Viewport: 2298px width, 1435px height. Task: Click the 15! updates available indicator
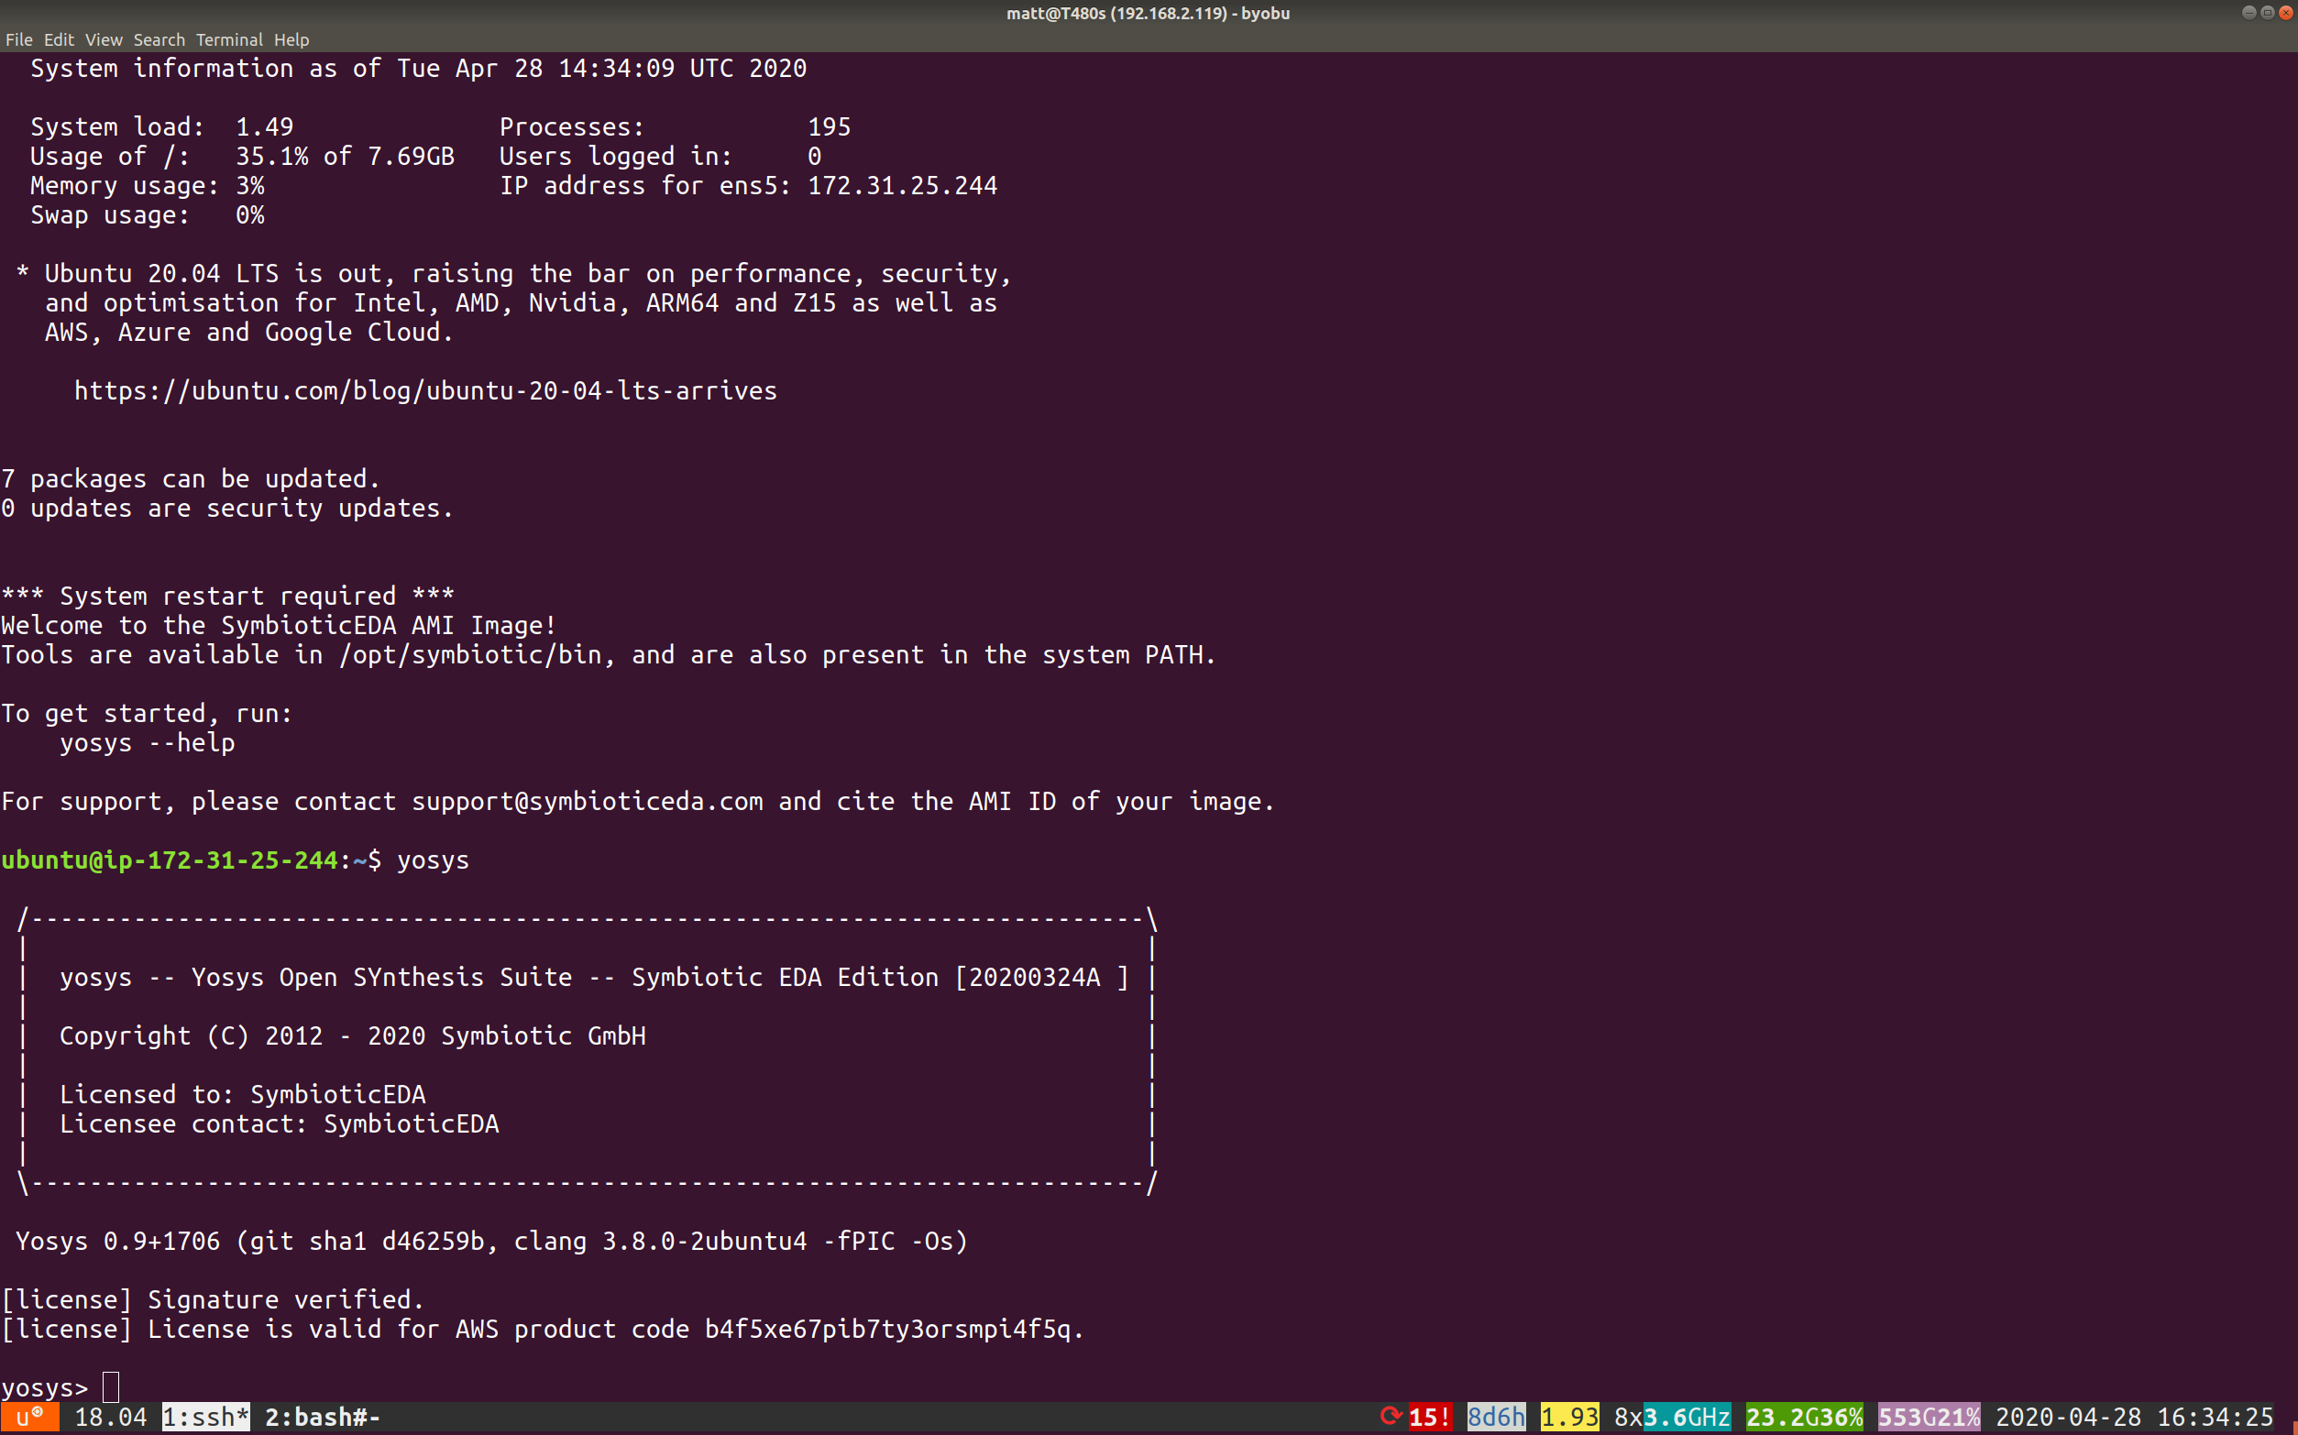pos(1429,1417)
